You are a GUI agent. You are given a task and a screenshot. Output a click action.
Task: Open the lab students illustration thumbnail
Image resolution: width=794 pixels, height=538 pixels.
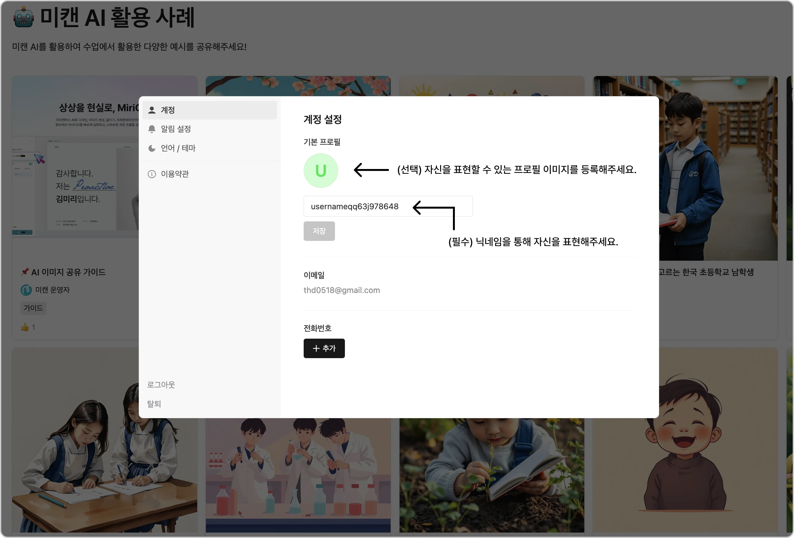click(298, 475)
